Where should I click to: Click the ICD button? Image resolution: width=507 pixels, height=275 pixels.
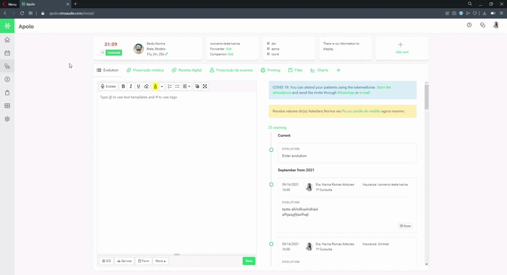click(107, 261)
